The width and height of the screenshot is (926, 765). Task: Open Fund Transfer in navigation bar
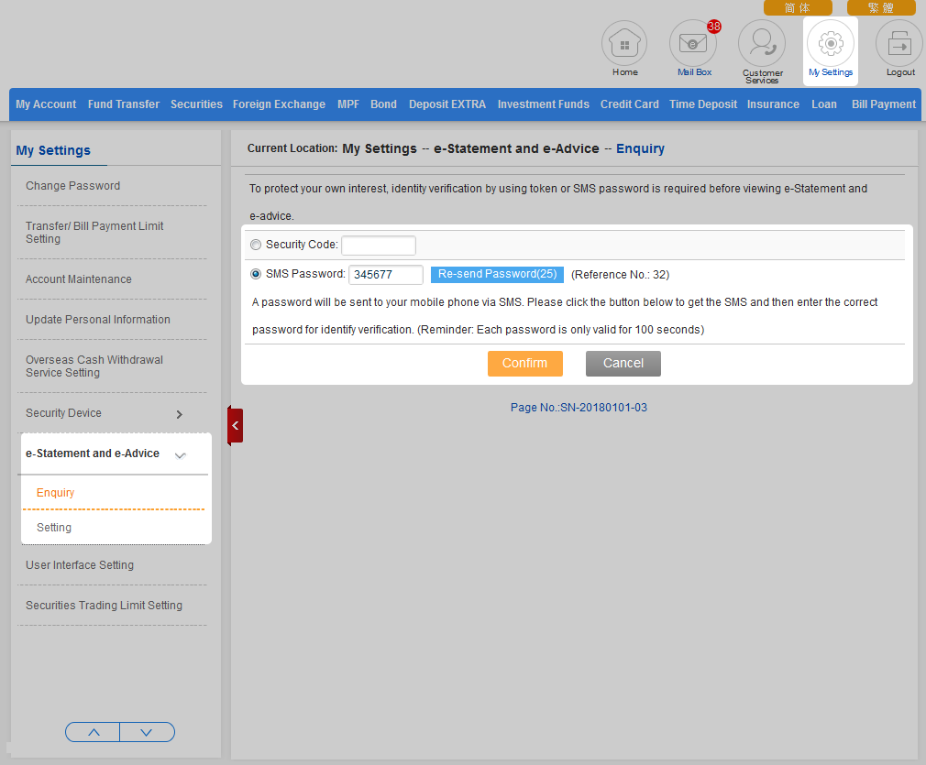point(124,104)
